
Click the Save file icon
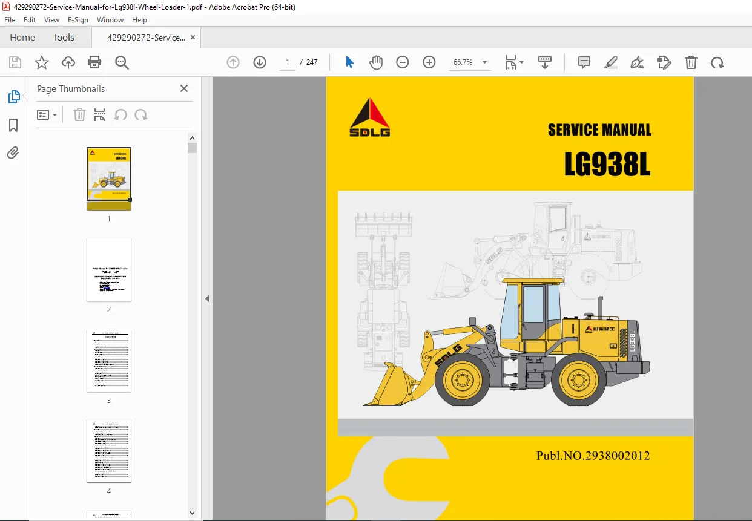coord(15,62)
